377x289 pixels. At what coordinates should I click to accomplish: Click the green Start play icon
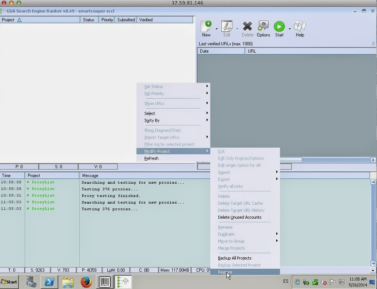(x=279, y=27)
